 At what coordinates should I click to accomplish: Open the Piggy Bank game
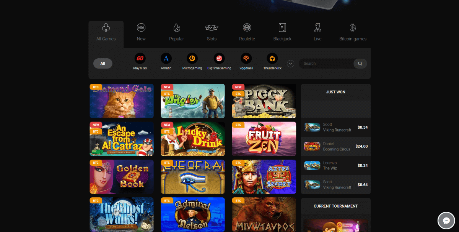click(264, 101)
